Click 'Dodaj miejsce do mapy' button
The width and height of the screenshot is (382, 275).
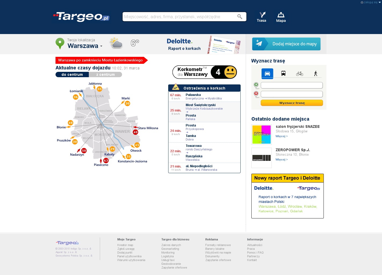point(286,44)
